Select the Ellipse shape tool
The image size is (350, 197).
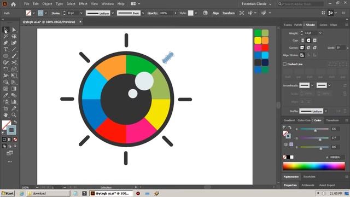tap(6, 56)
